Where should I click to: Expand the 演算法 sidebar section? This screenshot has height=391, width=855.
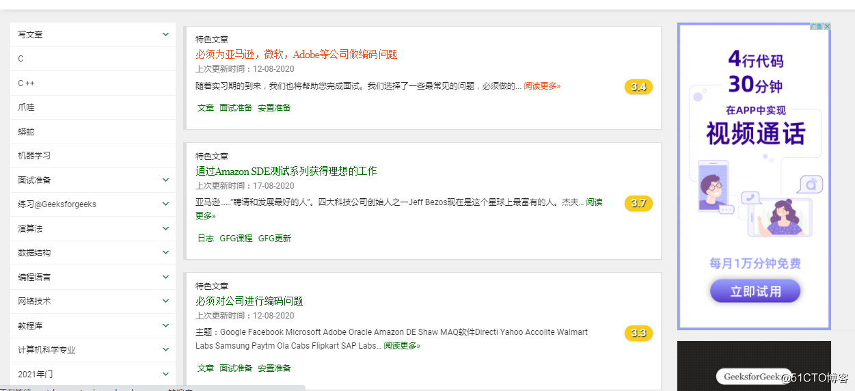(x=166, y=228)
